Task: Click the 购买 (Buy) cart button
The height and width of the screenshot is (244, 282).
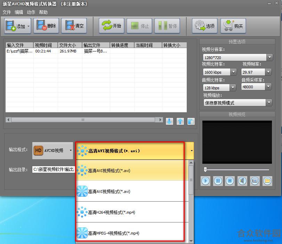Action: [233, 26]
